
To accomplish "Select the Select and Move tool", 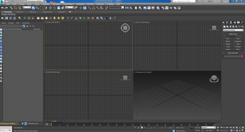I will (x=50, y=8).
